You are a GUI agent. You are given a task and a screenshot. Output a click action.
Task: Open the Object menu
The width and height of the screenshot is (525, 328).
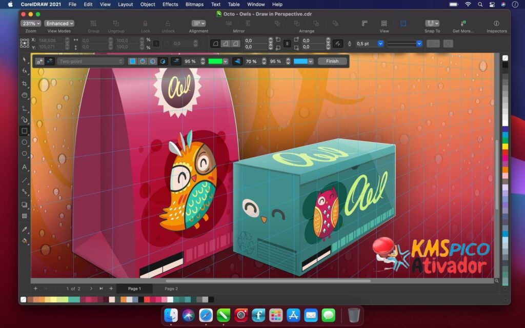pyautogui.click(x=148, y=4)
